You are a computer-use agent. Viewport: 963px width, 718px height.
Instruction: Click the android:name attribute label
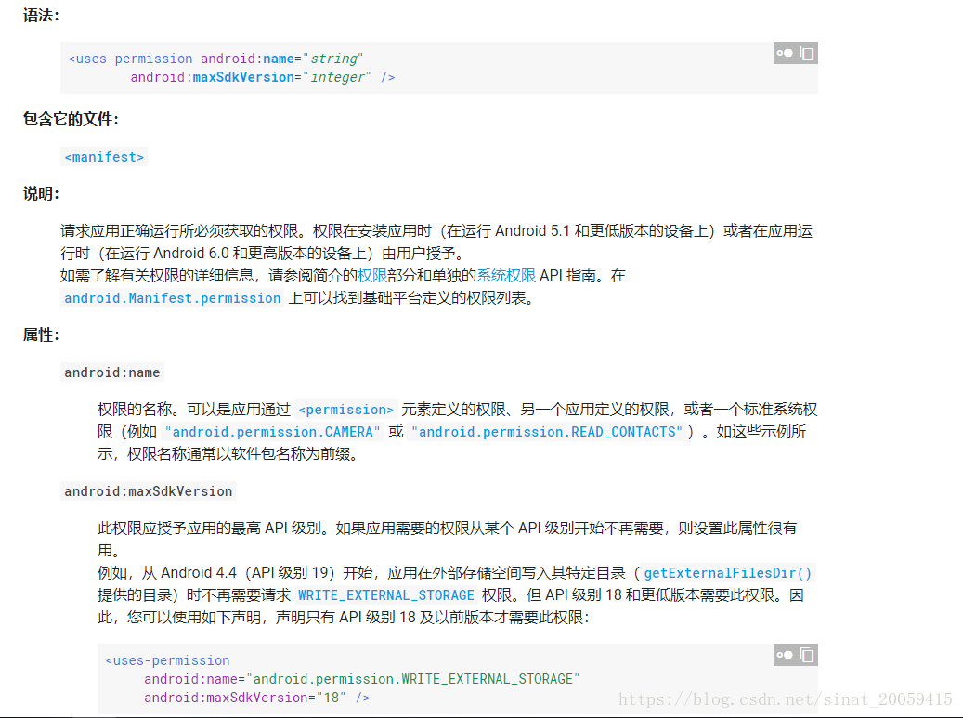click(112, 372)
